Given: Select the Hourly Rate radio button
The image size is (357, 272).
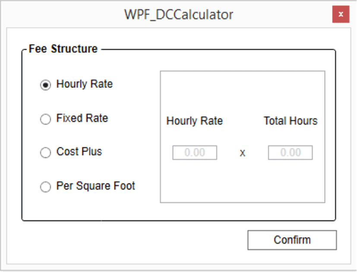Looking at the screenshot, I should pos(45,85).
